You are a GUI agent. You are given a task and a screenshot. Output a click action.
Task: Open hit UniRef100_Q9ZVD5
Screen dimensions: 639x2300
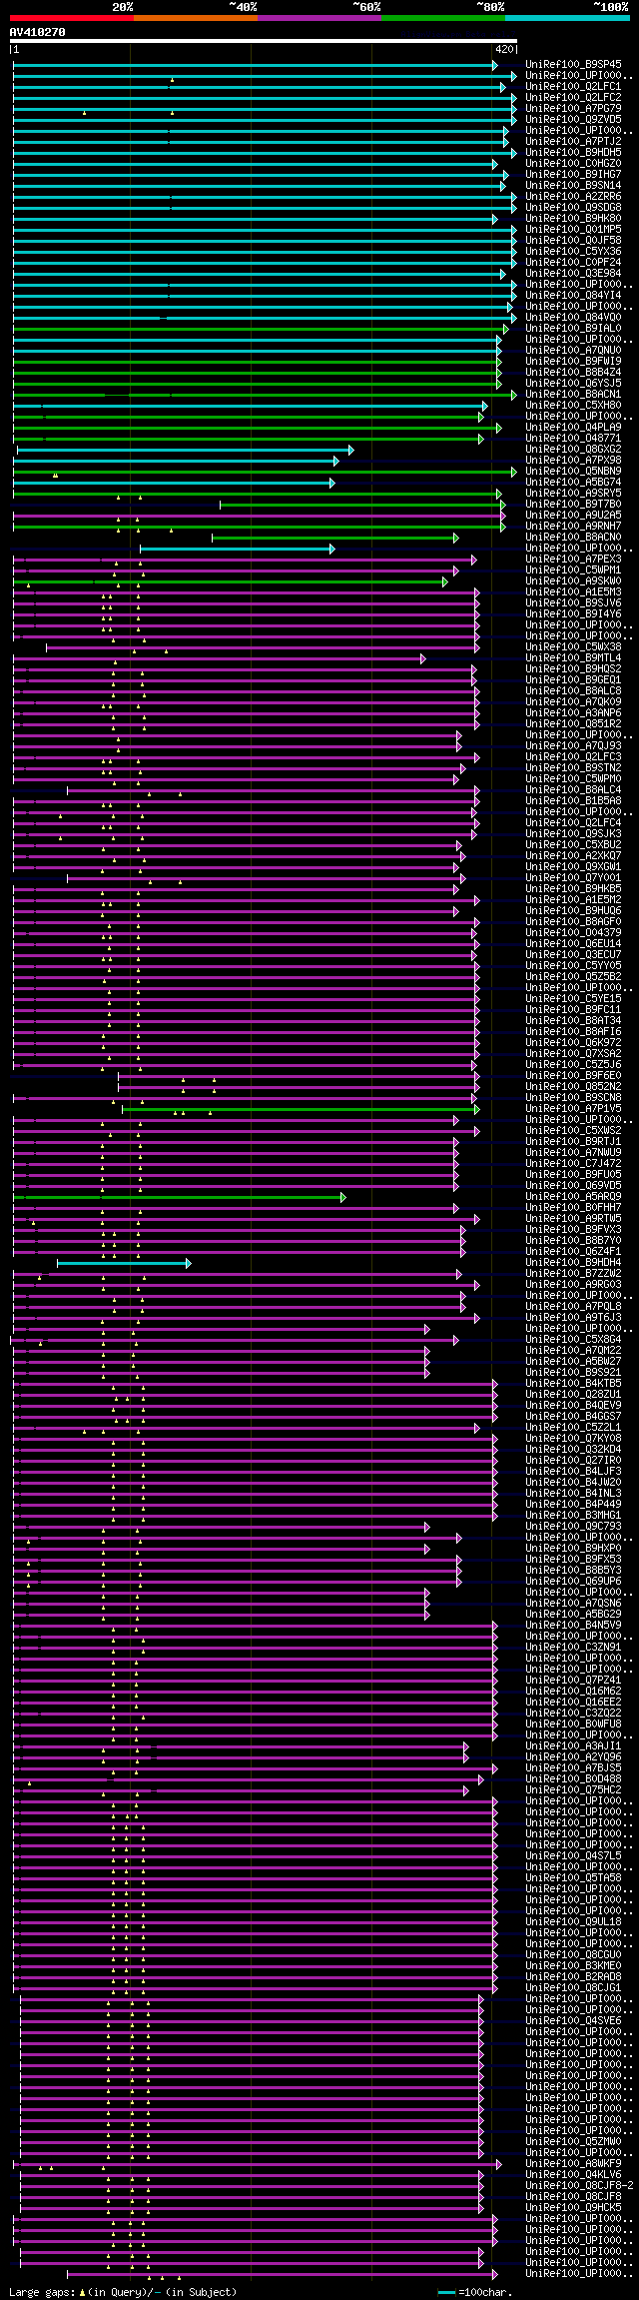574,120
